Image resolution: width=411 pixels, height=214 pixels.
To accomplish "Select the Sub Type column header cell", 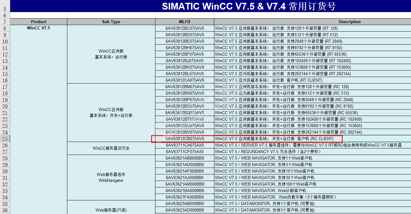I will coord(111,22).
